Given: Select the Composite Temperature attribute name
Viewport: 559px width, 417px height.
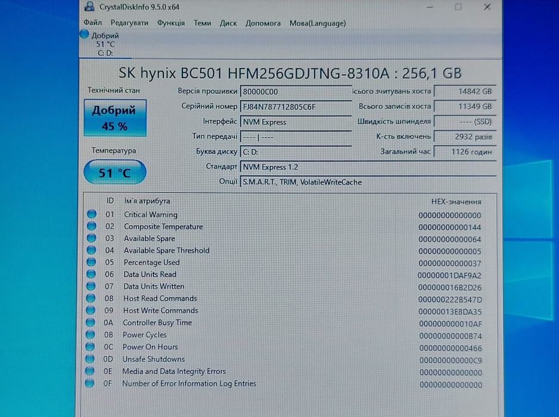Looking at the screenshot, I should [x=163, y=227].
